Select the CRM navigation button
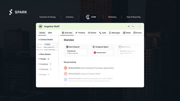The image size is (180, 101). [91, 17]
